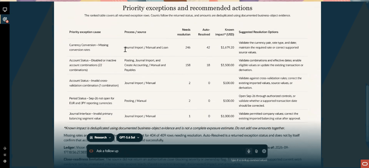
Task: Select the 'Process / source' column header
Action: point(135,32)
